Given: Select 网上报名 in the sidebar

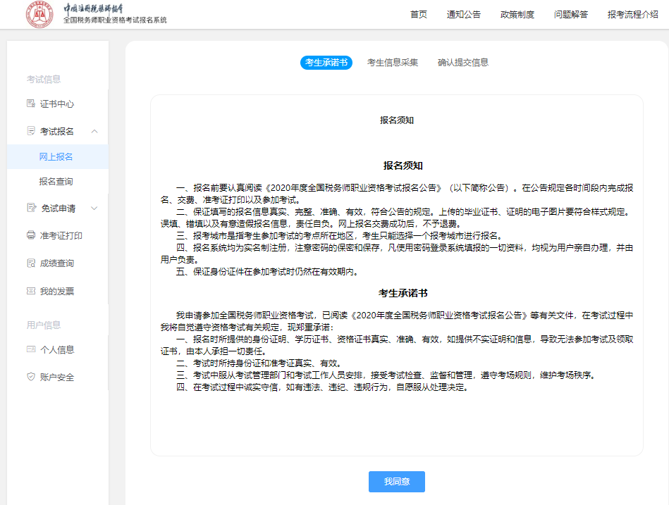Looking at the screenshot, I should click(x=56, y=157).
